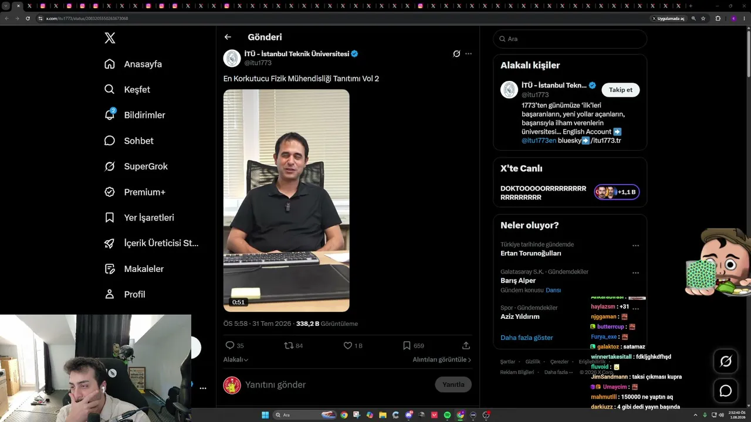This screenshot has width=751, height=422.
Task: Click the Dansı topic link
Action: [x=553, y=290]
